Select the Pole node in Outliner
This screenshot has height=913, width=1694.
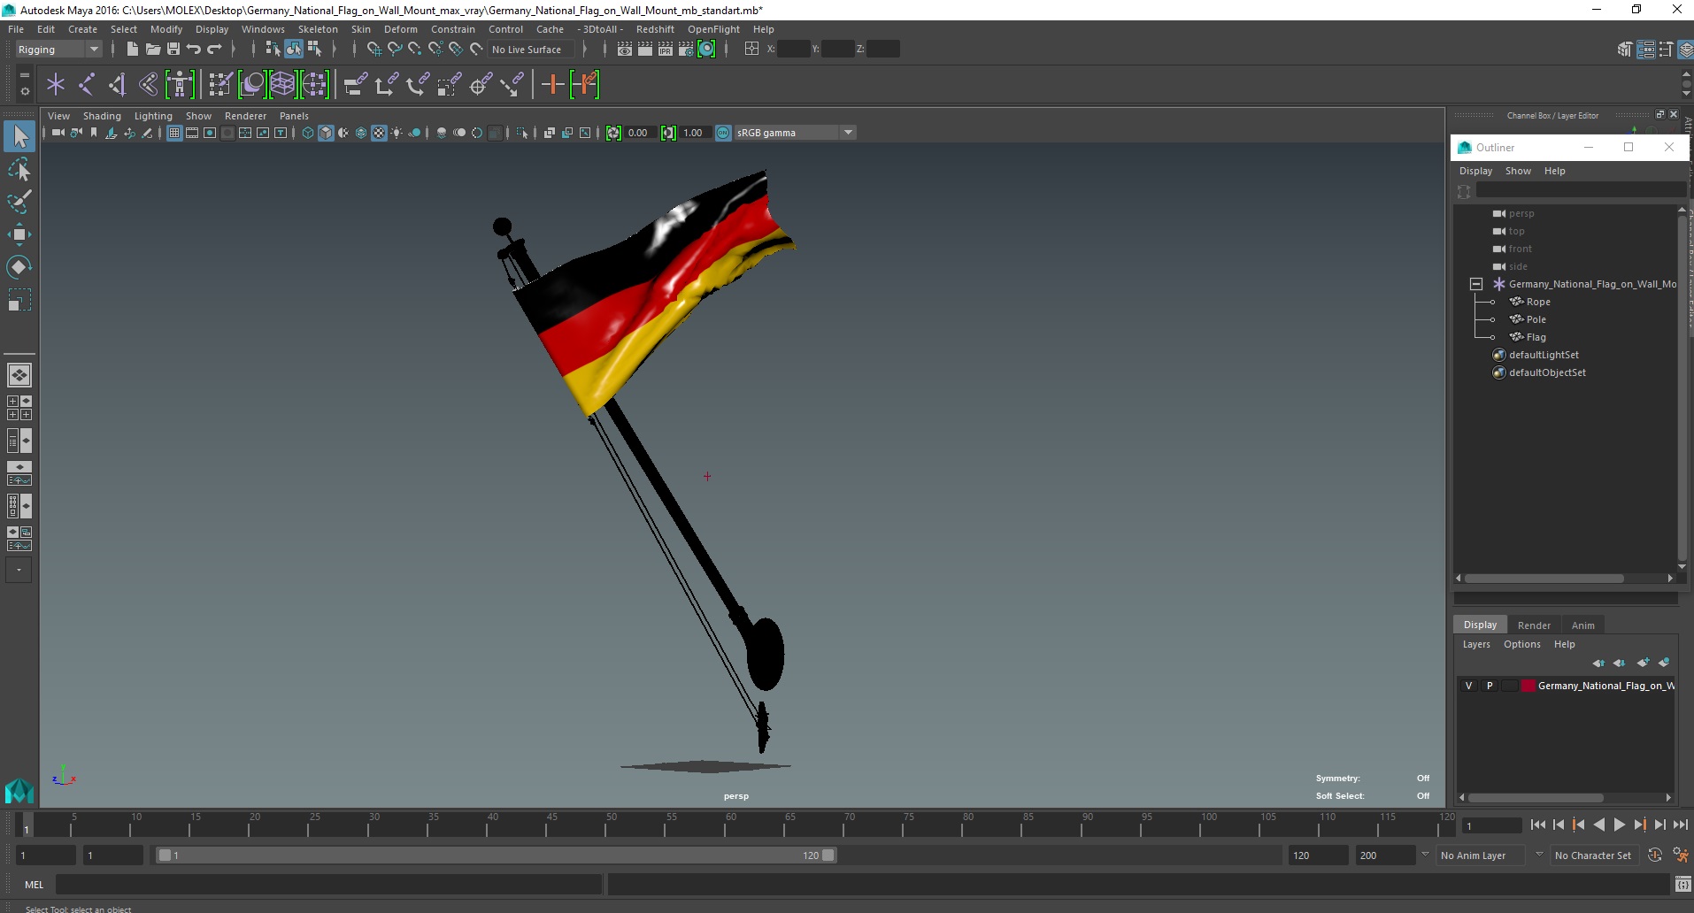click(1536, 319)
